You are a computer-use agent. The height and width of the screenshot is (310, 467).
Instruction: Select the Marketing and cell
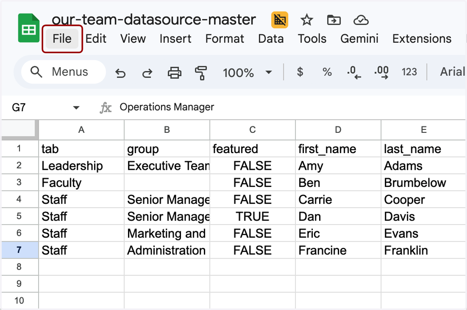pos(167,233)
